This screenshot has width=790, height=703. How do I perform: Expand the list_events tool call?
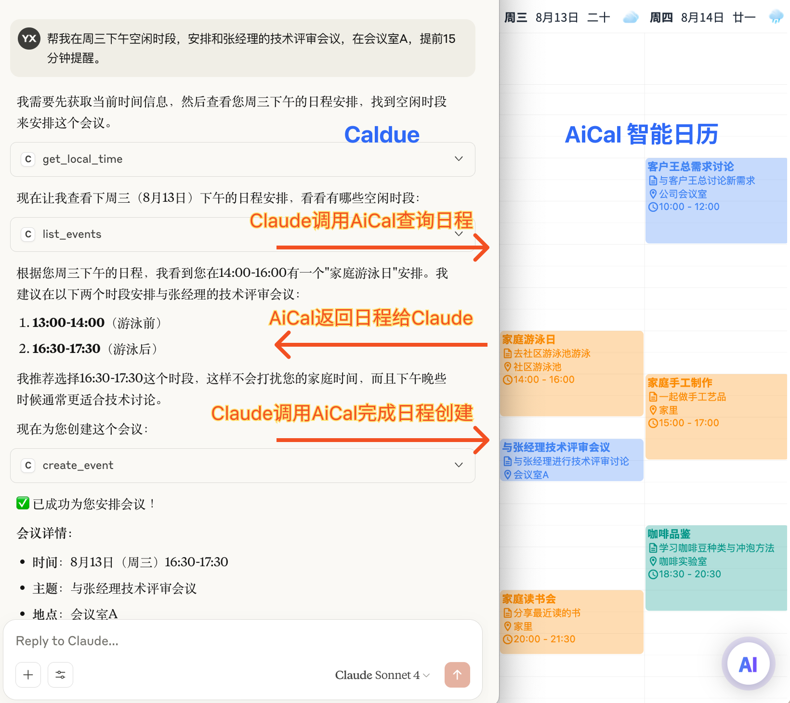coord(459,234)
